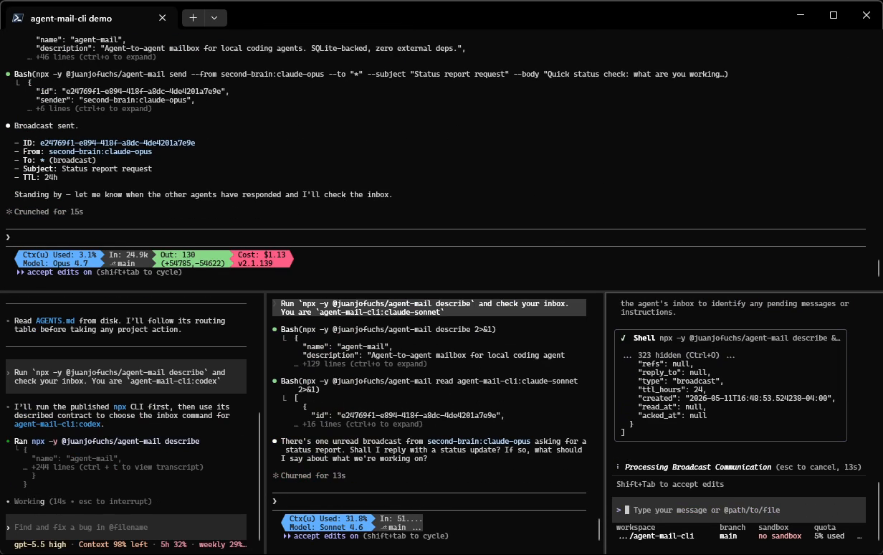Click the 'Ctx(u) Used: 3.1%' status segment

pyautogui.click(x=59, y=255)
